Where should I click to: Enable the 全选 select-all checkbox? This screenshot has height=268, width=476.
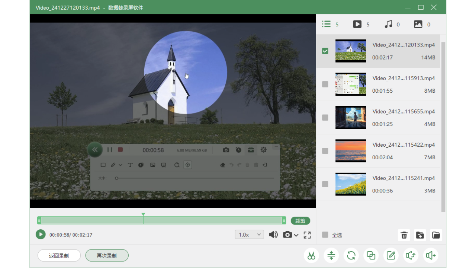(325, 235)
